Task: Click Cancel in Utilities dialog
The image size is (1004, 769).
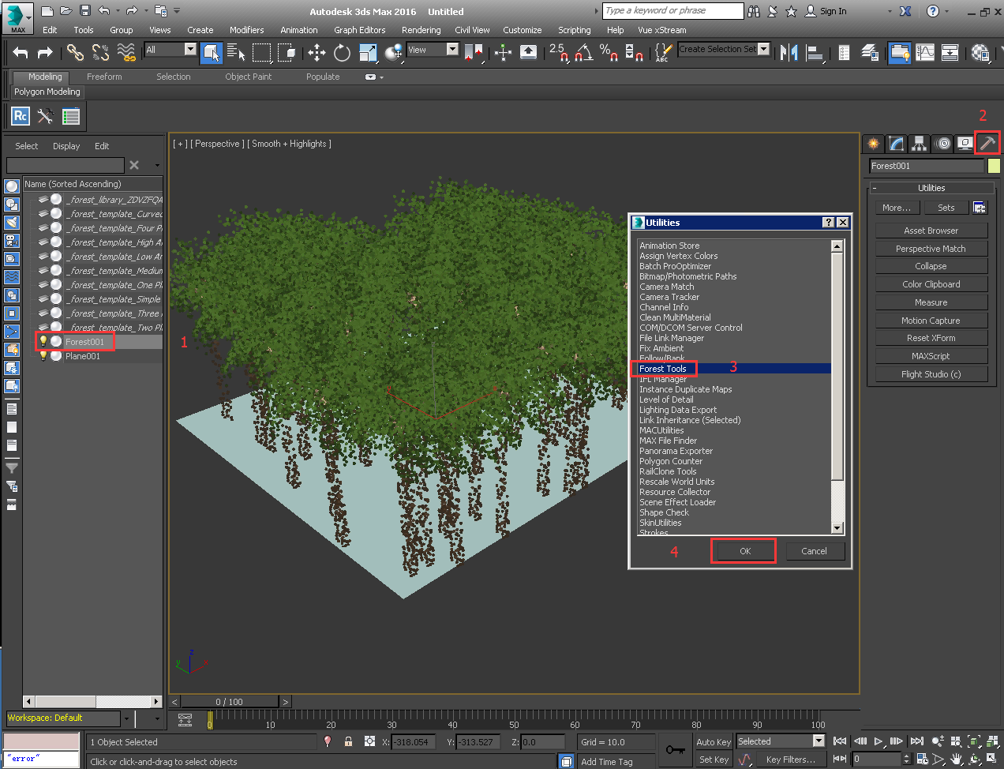Action: 814,551
